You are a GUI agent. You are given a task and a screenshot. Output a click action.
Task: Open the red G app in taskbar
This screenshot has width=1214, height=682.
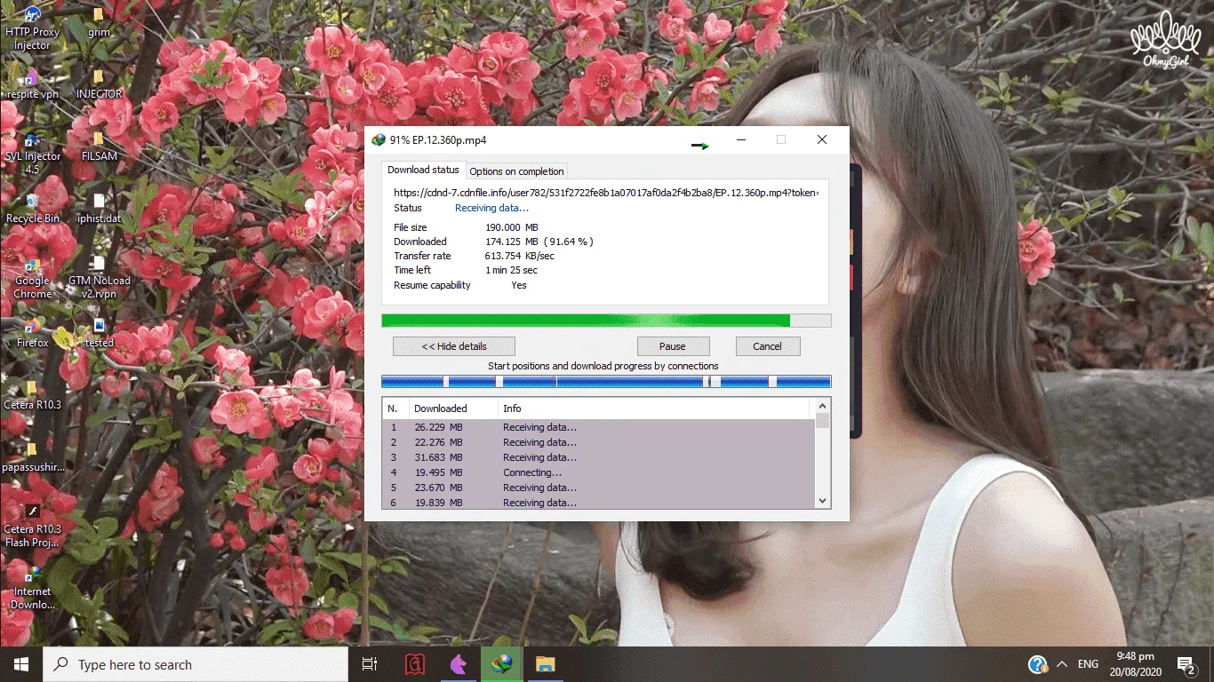pos(415,664)
